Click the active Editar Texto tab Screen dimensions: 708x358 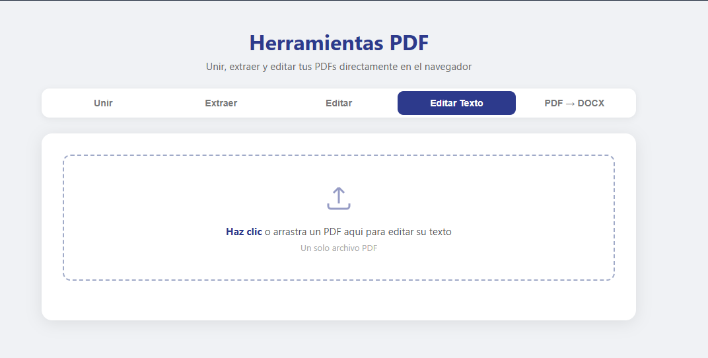[x=456, y=103]
